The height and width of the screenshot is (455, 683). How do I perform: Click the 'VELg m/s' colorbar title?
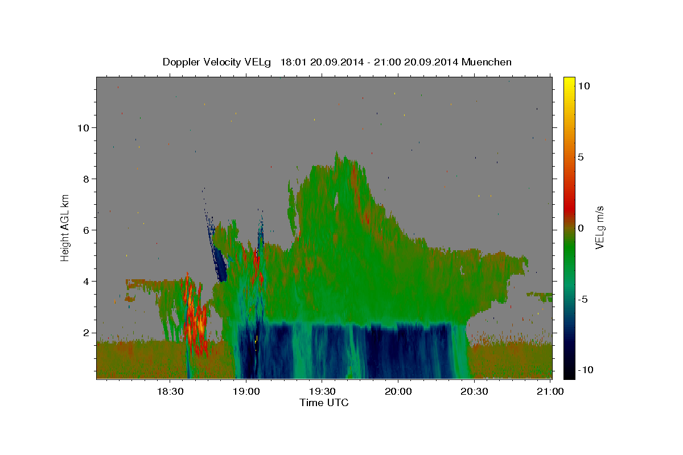click(x=600, y=227)
